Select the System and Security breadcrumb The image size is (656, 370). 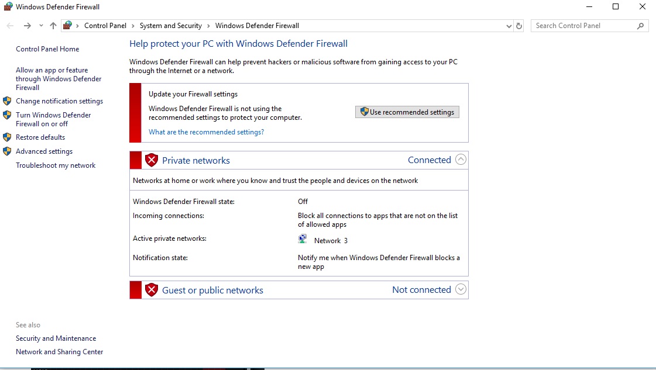171,26
